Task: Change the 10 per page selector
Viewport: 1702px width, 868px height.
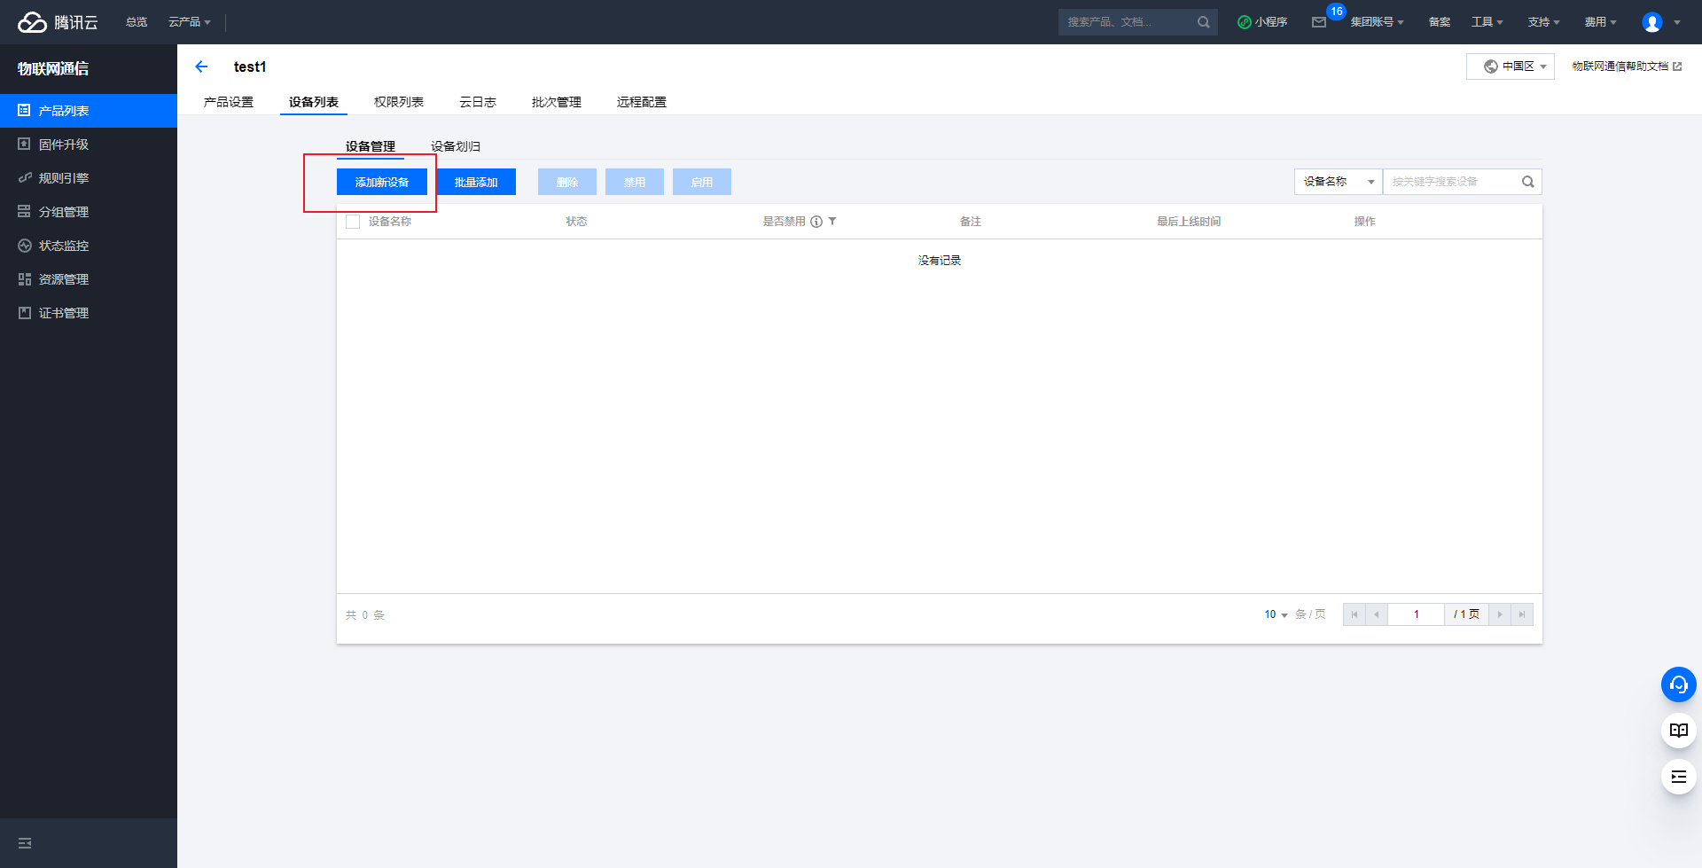Action: click(1276, 614)
